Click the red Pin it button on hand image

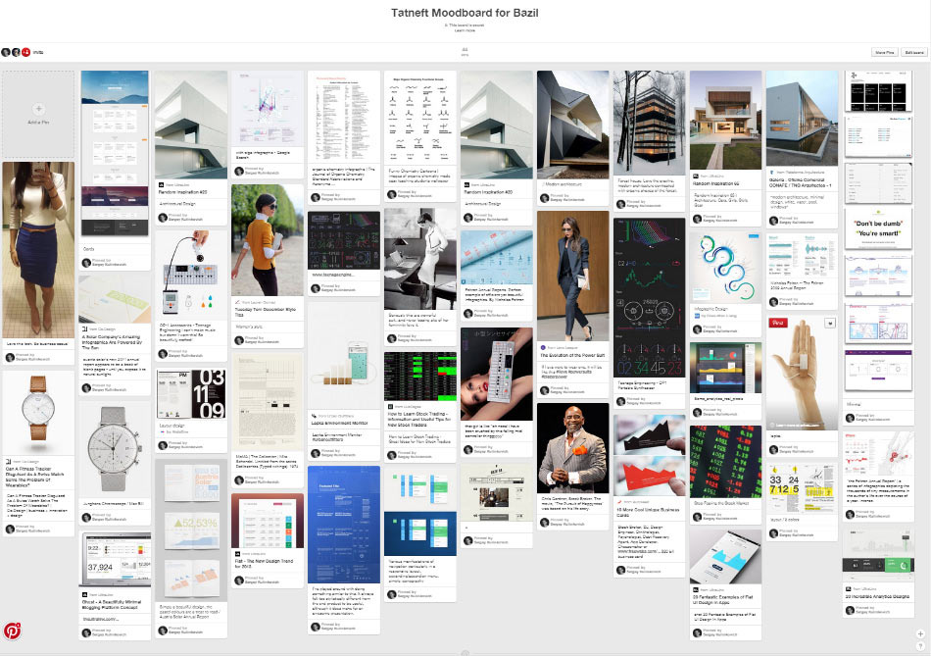click(x=778, y=323)
